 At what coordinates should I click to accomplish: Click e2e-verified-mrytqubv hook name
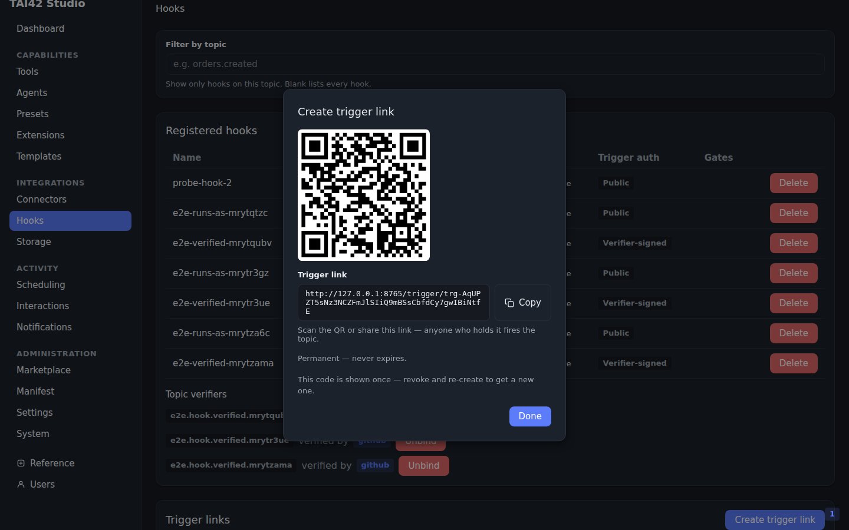222,243
